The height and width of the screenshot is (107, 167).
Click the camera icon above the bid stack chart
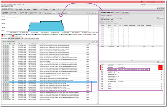[x=93, y=13]
